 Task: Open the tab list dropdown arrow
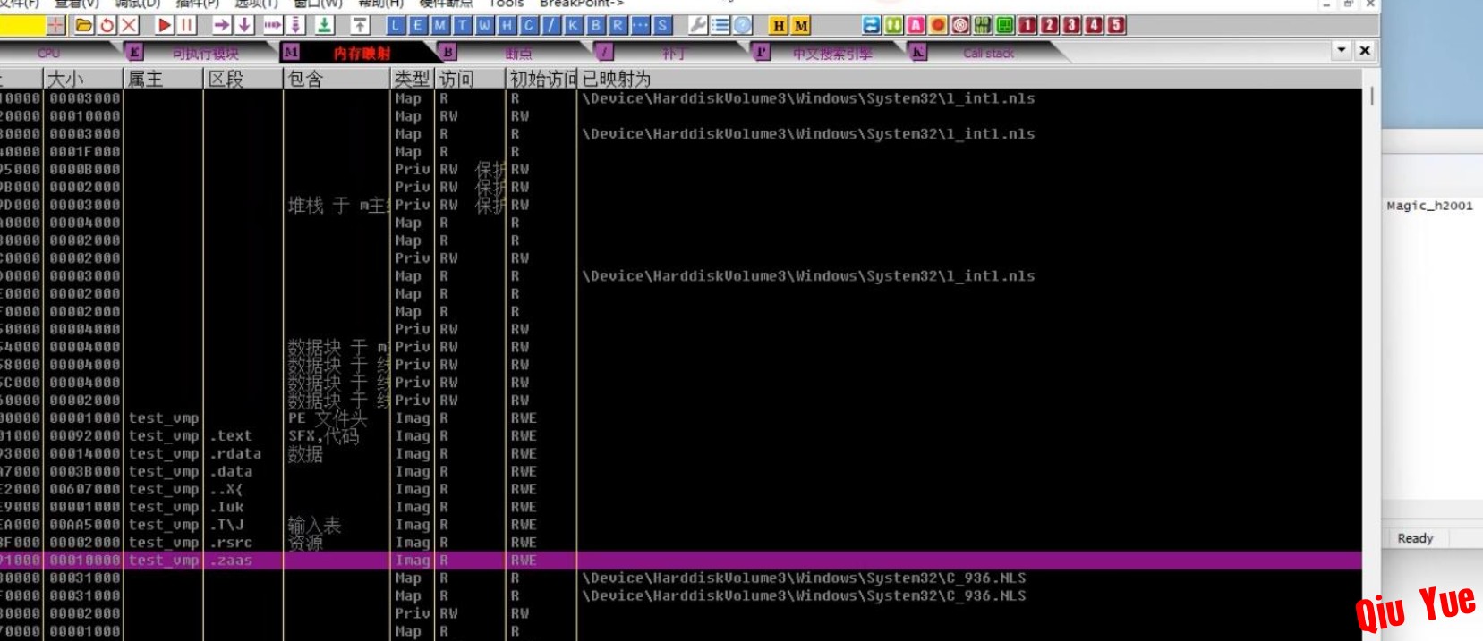(1342, 50)
